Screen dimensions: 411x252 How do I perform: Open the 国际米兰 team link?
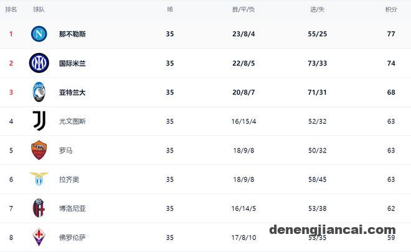[x=72, y=63]
